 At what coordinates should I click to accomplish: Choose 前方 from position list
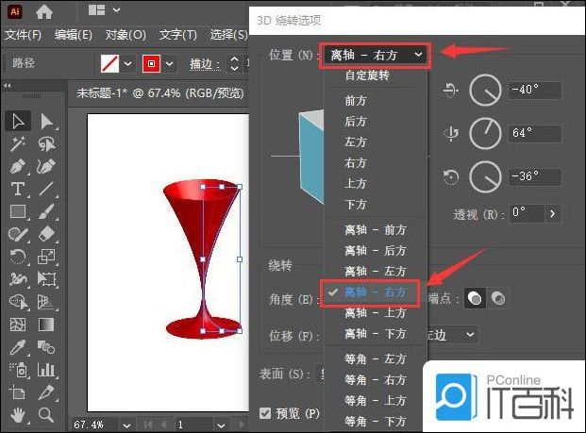tap(356, 101)
